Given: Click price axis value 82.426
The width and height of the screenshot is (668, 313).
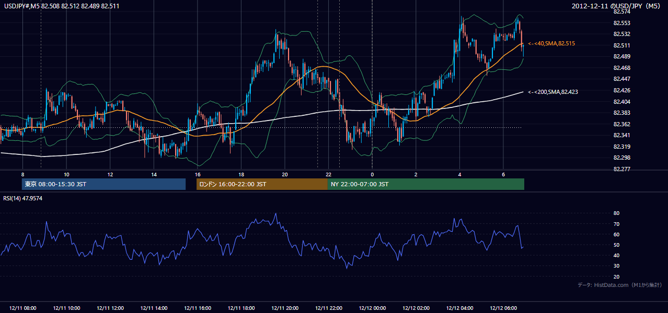Looking at the screenshot, I should coord(621,90).
